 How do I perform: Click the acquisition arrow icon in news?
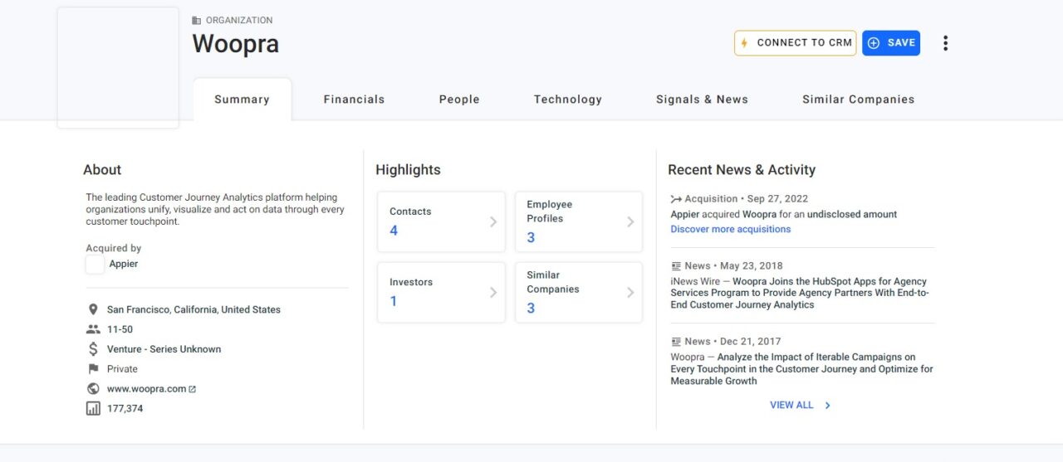tap(676, 199)
